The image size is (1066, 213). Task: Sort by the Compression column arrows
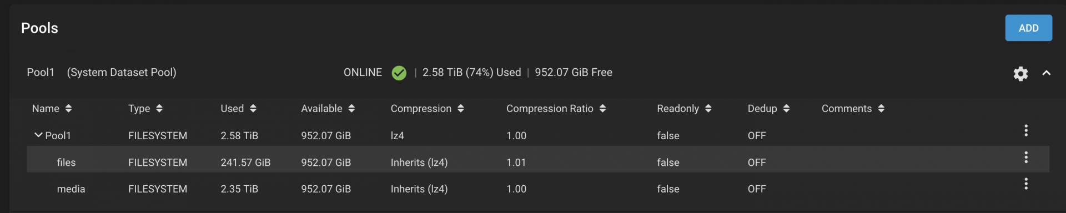(461, 109)
